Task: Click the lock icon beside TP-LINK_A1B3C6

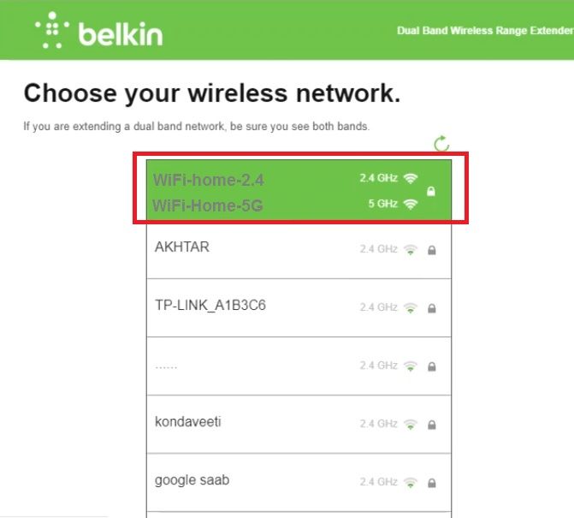Action: (432, 308)
